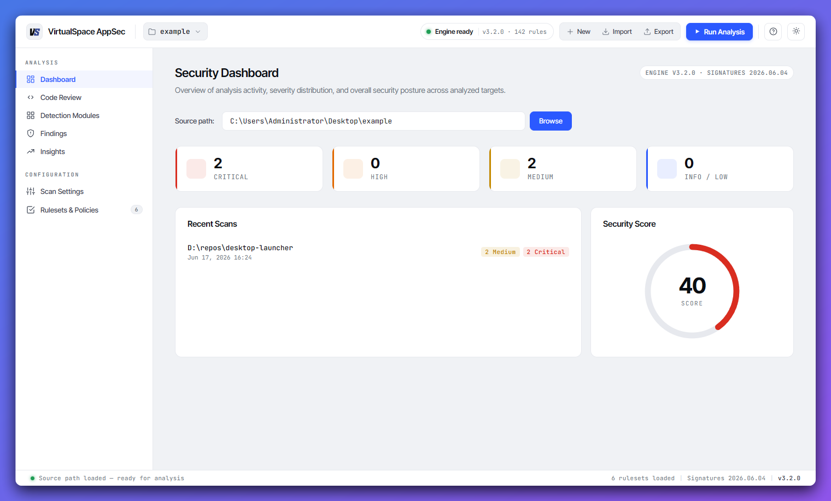Click the Medium card tan icon
Image resolution: width=831 pixels, height=501 pixels.
(510, 169)
